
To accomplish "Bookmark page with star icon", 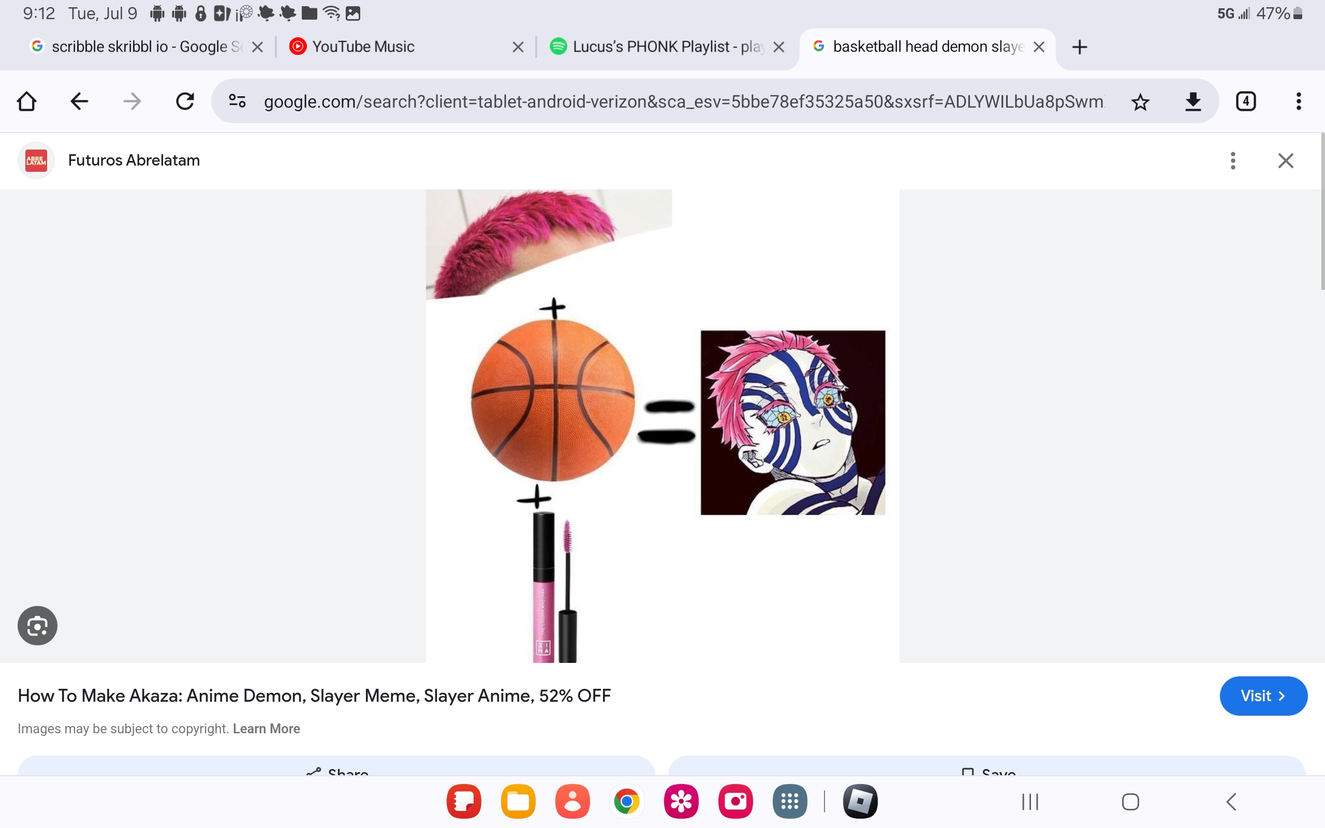I will (x=1140, y=102).
